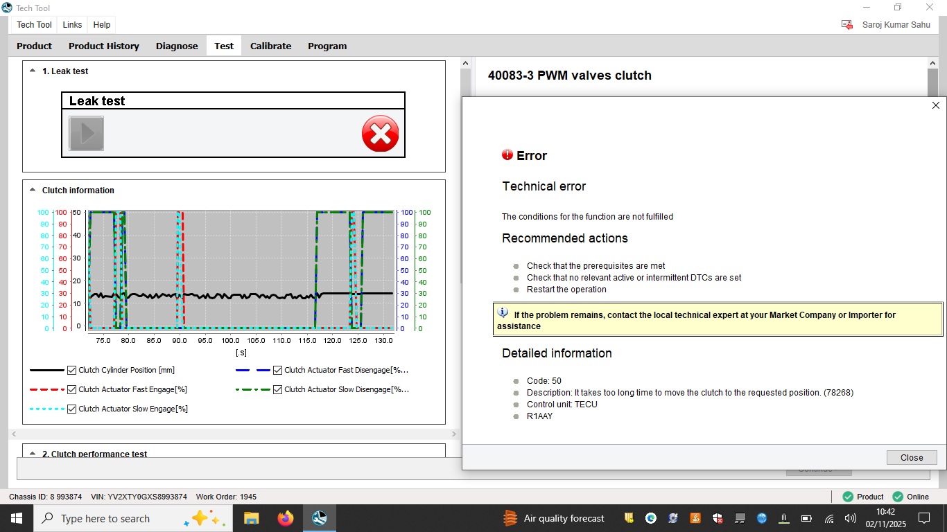The width and height of the screenshot is (947, 532).
Task: Click the Type here to search box
Action: 132,518
